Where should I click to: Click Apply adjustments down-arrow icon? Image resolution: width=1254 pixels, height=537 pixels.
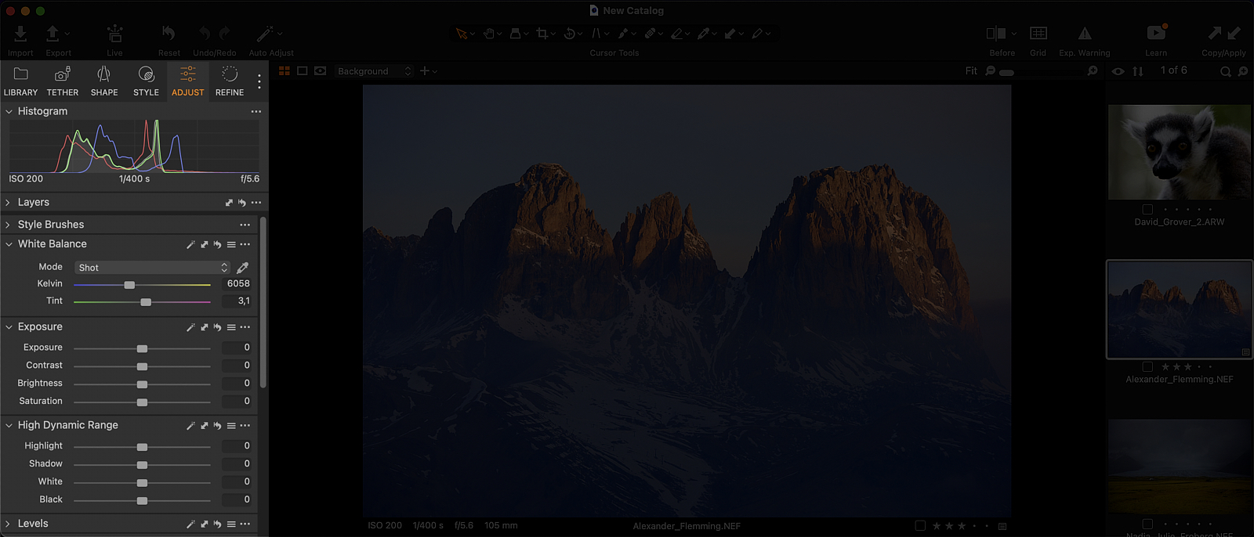pyautogui.click(x=1234, y=33)
